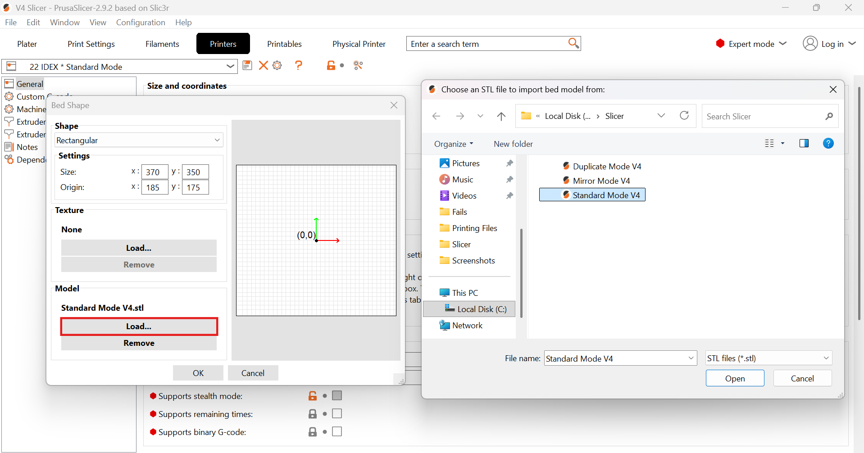The width and height of the screenshot is (864, 453).
Task: Click Remove under Model section
Action: pyautogui.click(x=139, y=343)
